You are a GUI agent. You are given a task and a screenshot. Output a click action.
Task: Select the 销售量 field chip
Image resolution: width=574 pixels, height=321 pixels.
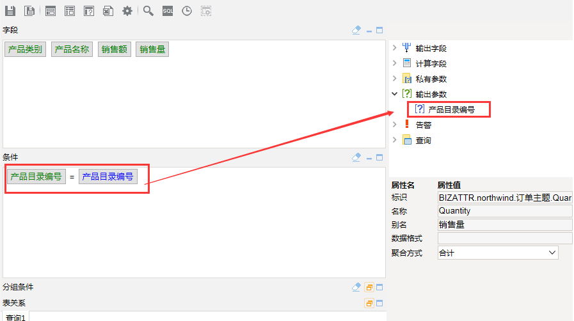click(152, 49)
